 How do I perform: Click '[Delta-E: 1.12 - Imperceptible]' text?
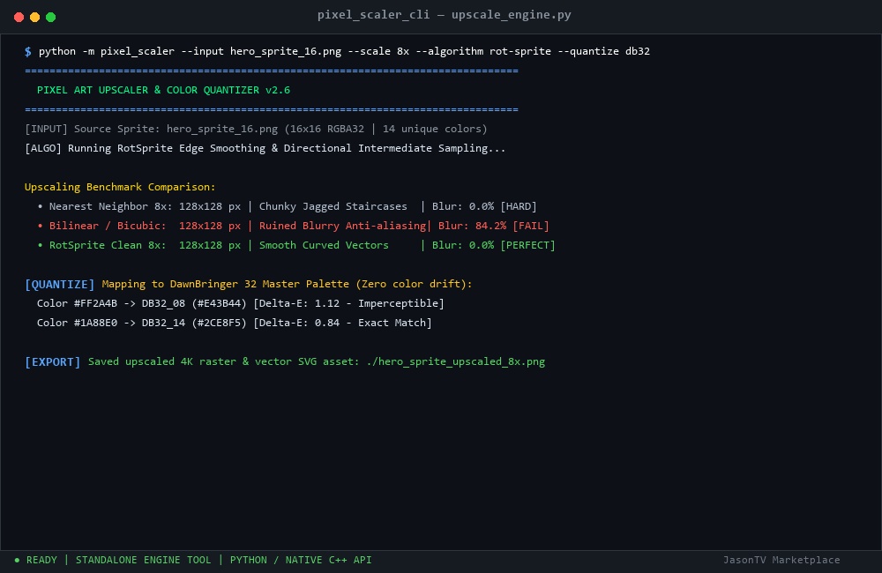point(348,303)
